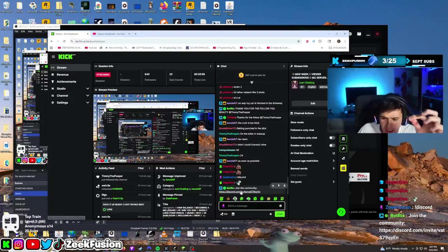
Task: Open Mod Actions Filter dropdown
Action: click(203, 168)
